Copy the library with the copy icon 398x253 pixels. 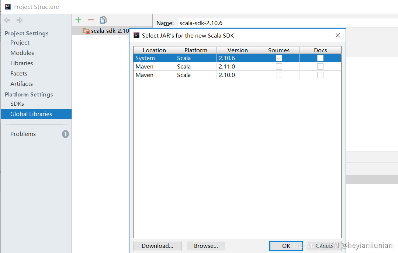point(103,20)
